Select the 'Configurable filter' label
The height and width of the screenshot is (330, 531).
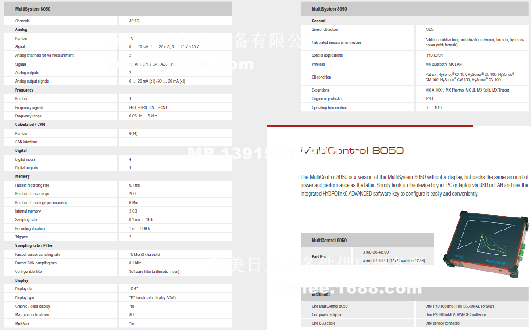click(x=29, y=272)
